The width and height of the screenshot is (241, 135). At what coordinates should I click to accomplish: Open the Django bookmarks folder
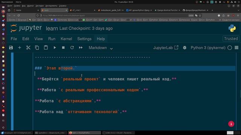click(x=164, y=20)
